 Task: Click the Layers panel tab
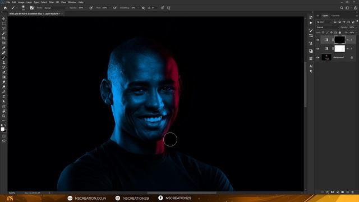tap(325, 16)
